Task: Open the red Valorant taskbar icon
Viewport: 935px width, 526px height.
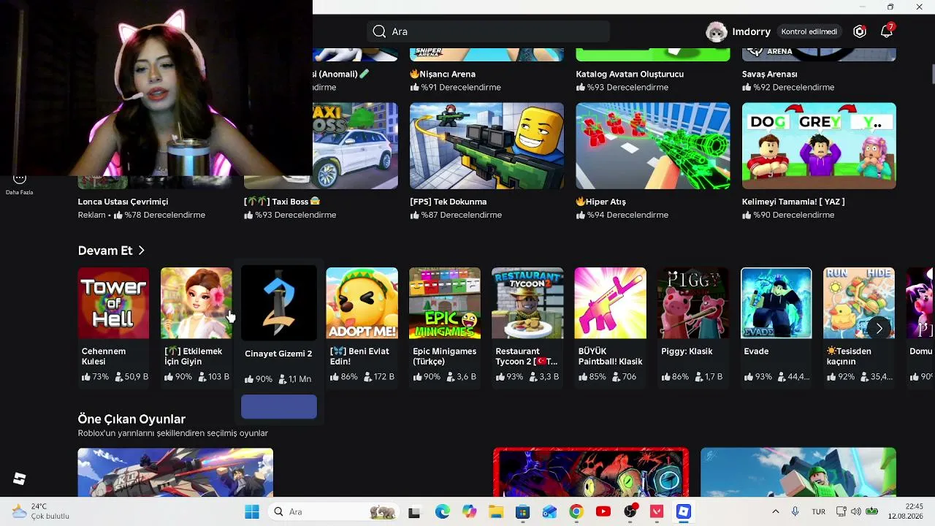Action: tap(657, 512)
